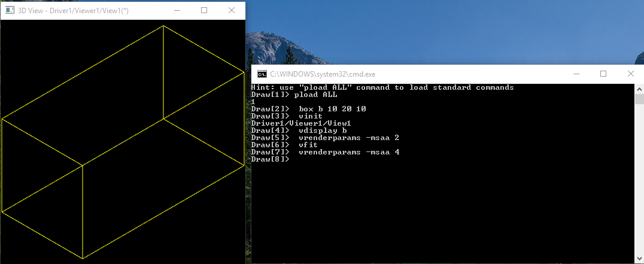Click the Draw[8]> command prompt line

(x=270, y=159)
